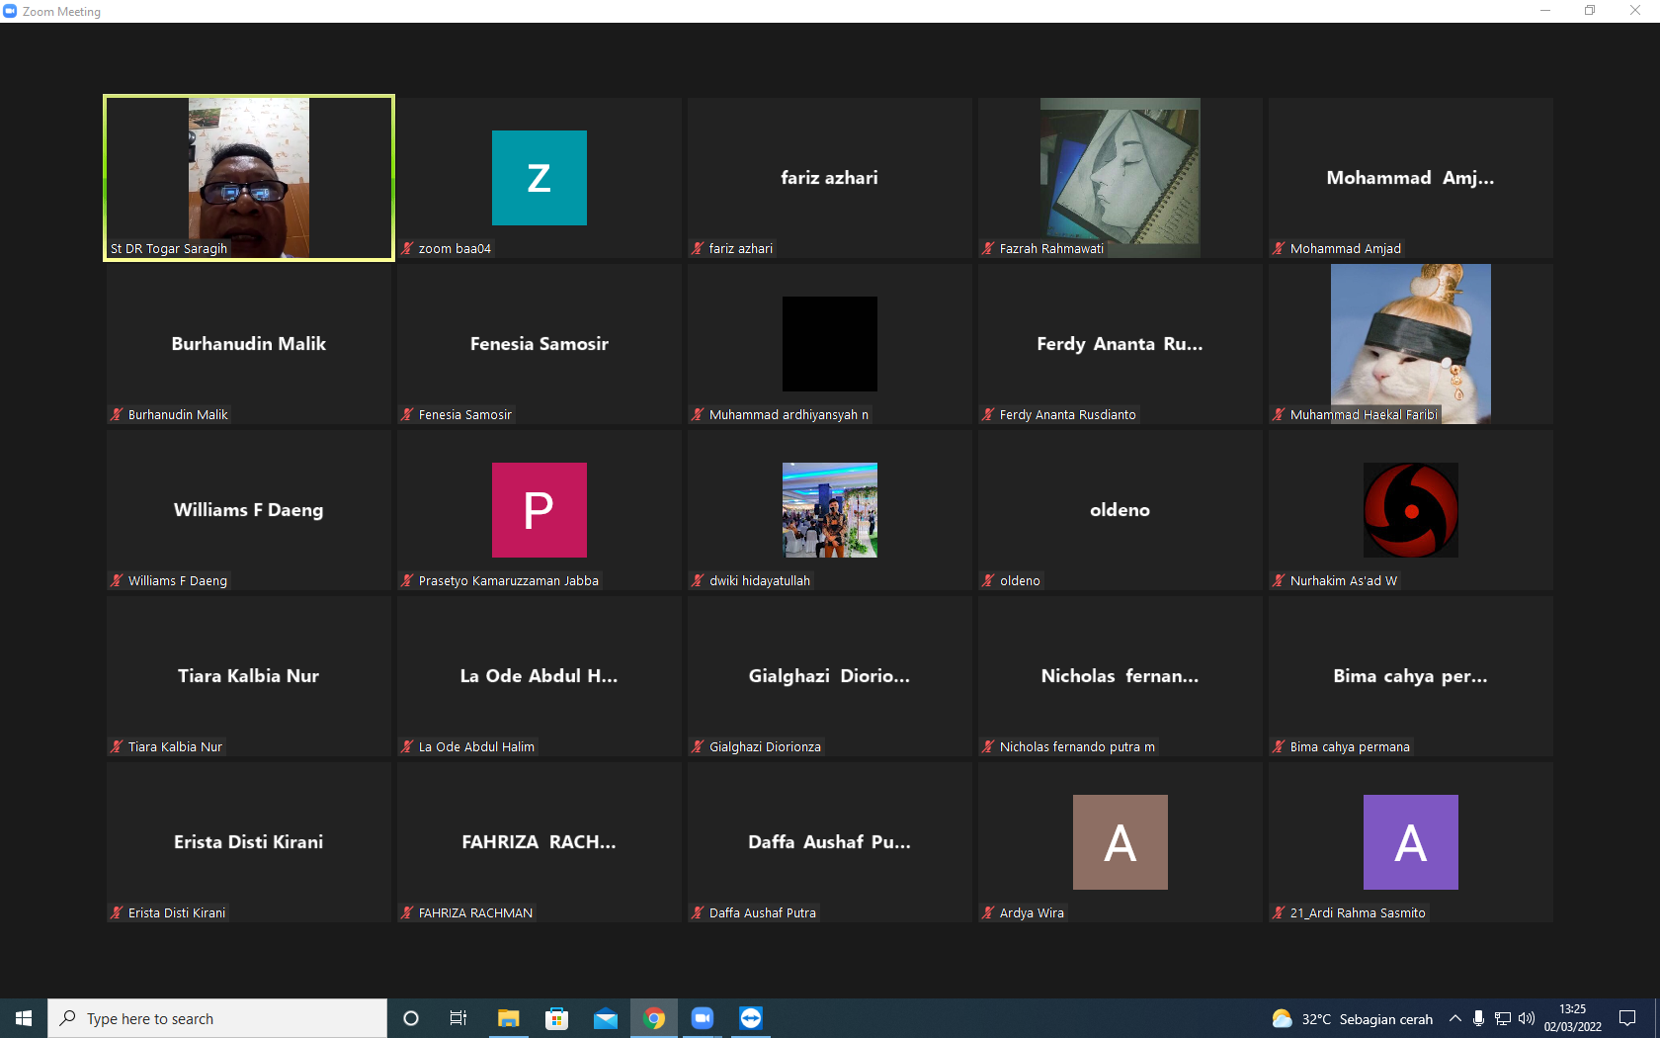Expand hidden system tray icons chevron
Viewport: 1660px width, 1038px height.
[1455, 1018]
